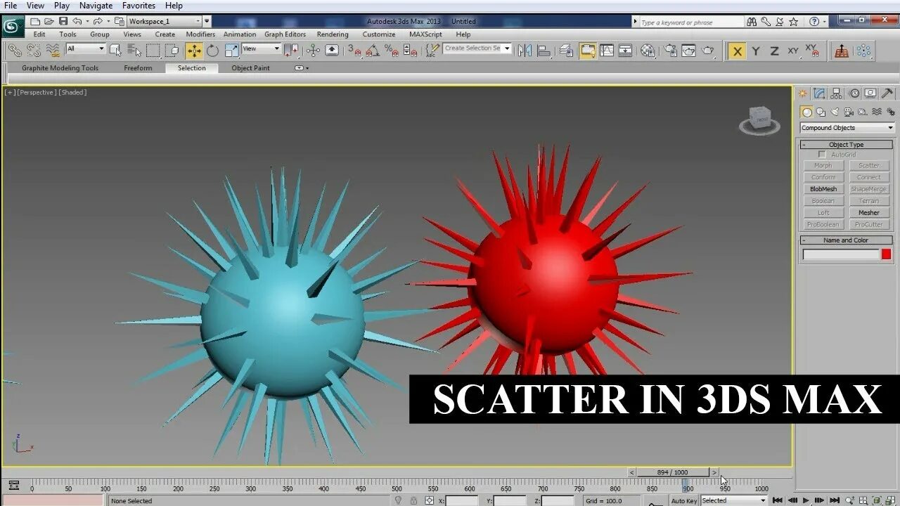
Task: Restrict to Y axis constraint
Action: 756,51
